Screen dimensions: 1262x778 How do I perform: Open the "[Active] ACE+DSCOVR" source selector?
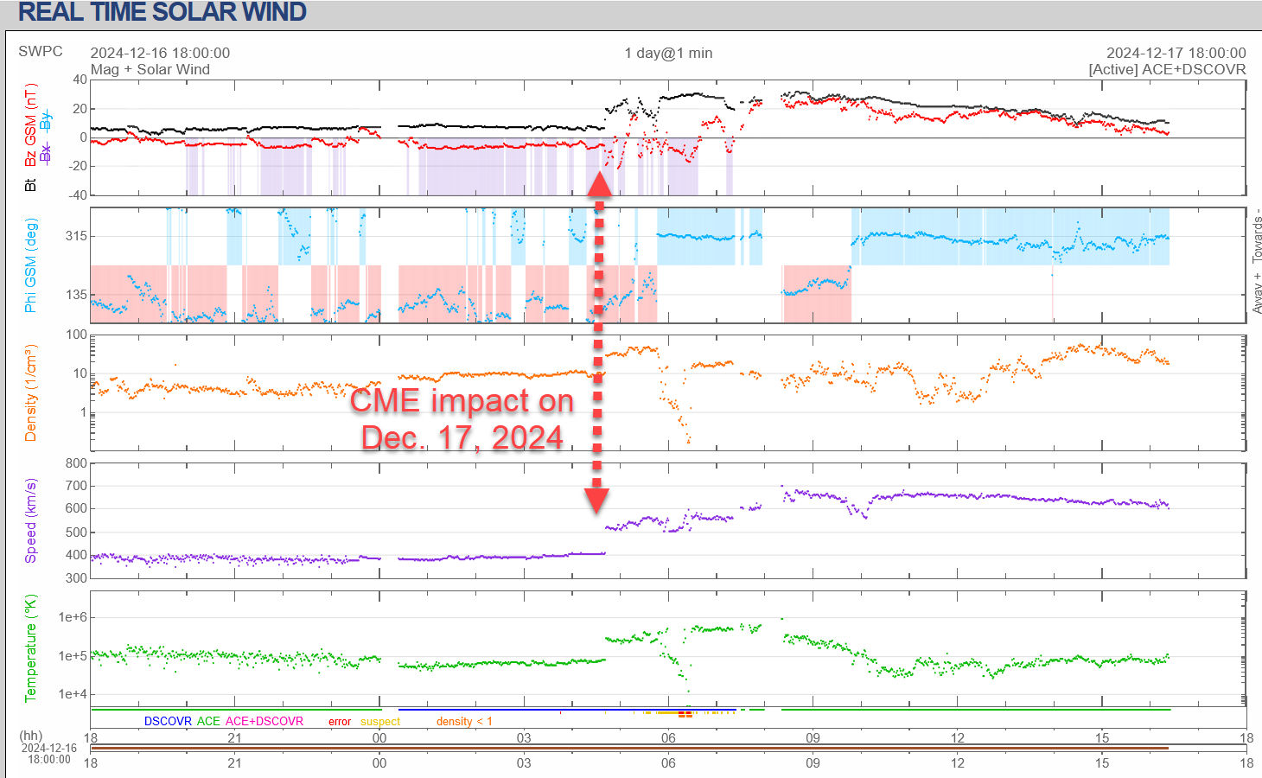(1167, 69)
